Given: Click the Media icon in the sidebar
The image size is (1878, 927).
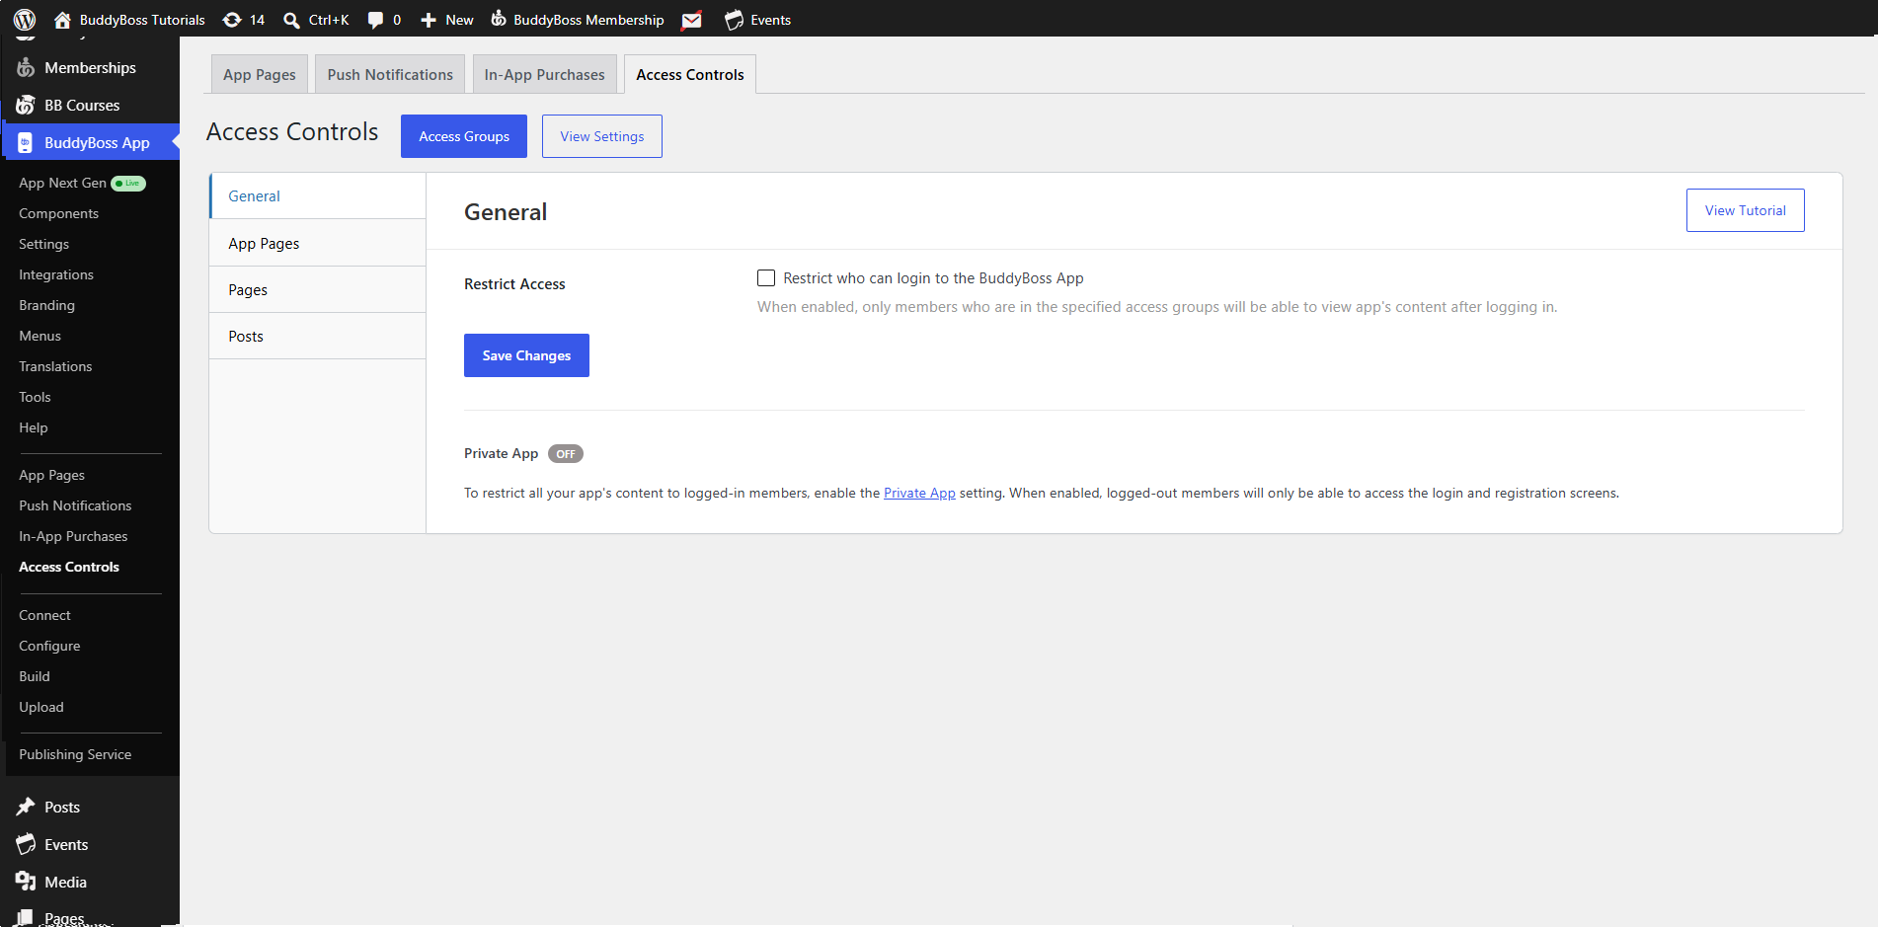Looking at the screenshot, I should pyautogui.click(x=26, y=882).
